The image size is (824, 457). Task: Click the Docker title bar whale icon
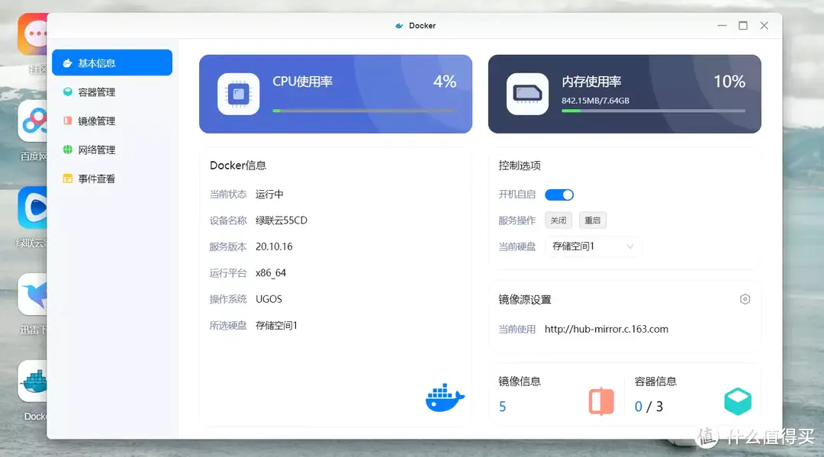pos(399,25)
